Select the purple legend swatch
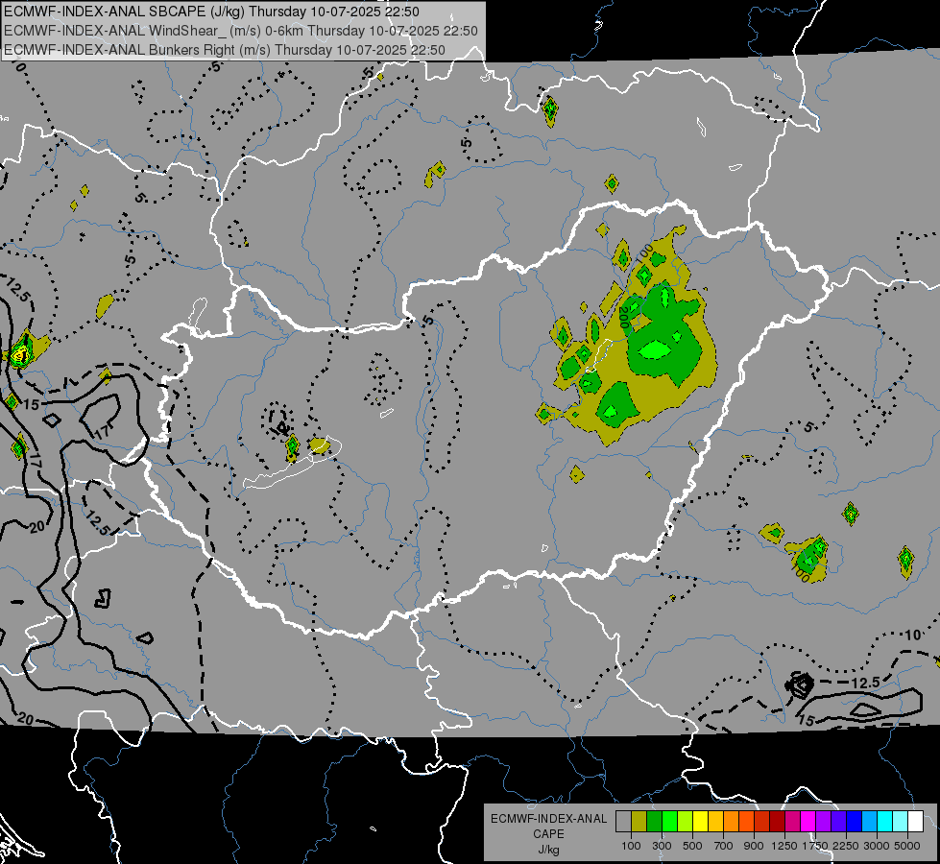940x864 pixels. tap(824, 822)
